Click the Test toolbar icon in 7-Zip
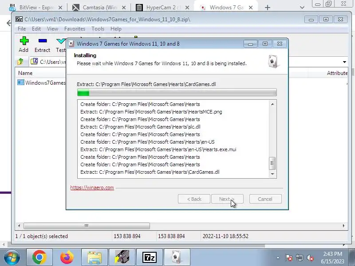Screen dimensions: 355x266 click(61, 45)
